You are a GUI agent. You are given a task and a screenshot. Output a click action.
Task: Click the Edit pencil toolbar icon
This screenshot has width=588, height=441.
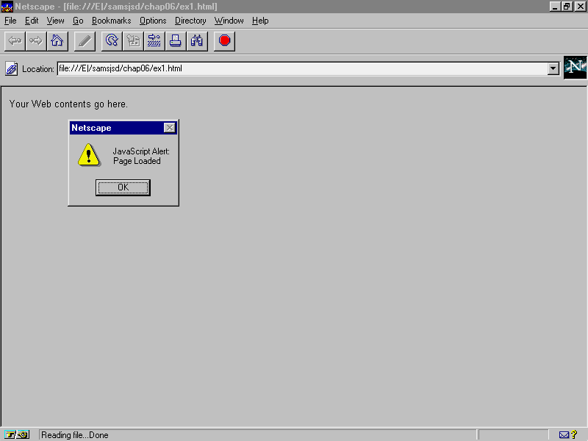[x=85, y=40]
